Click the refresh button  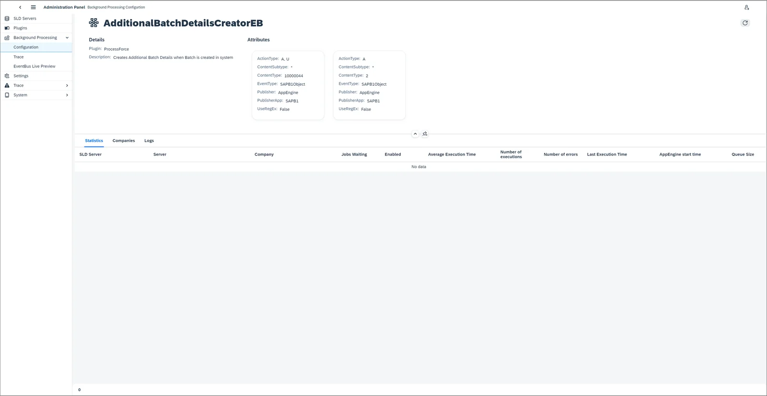(745, 23)
